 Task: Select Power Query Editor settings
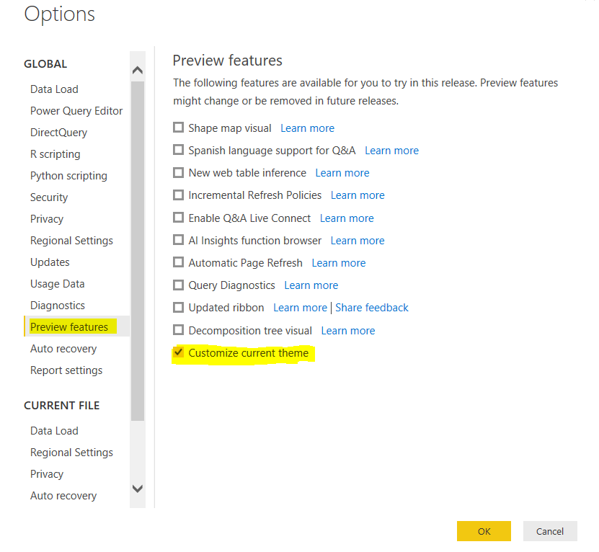coord(76,111)
